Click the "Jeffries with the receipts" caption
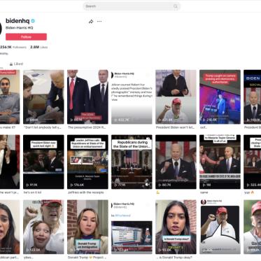The height and width of the screenshot is (261, 261). click(x=85, y=192)
